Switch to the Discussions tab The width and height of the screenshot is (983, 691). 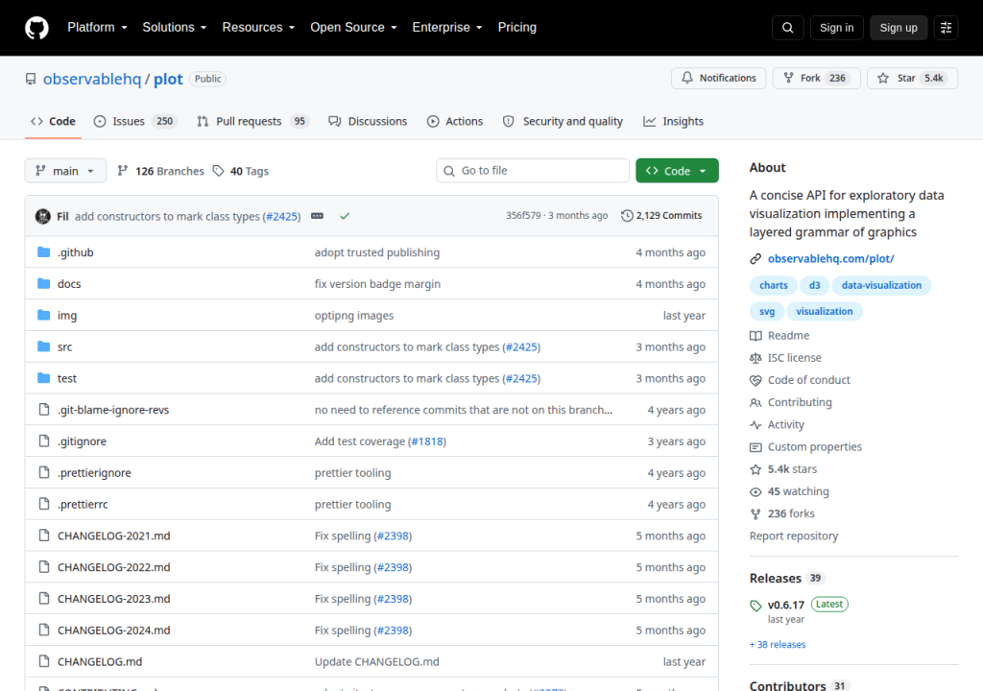(368, 122)
